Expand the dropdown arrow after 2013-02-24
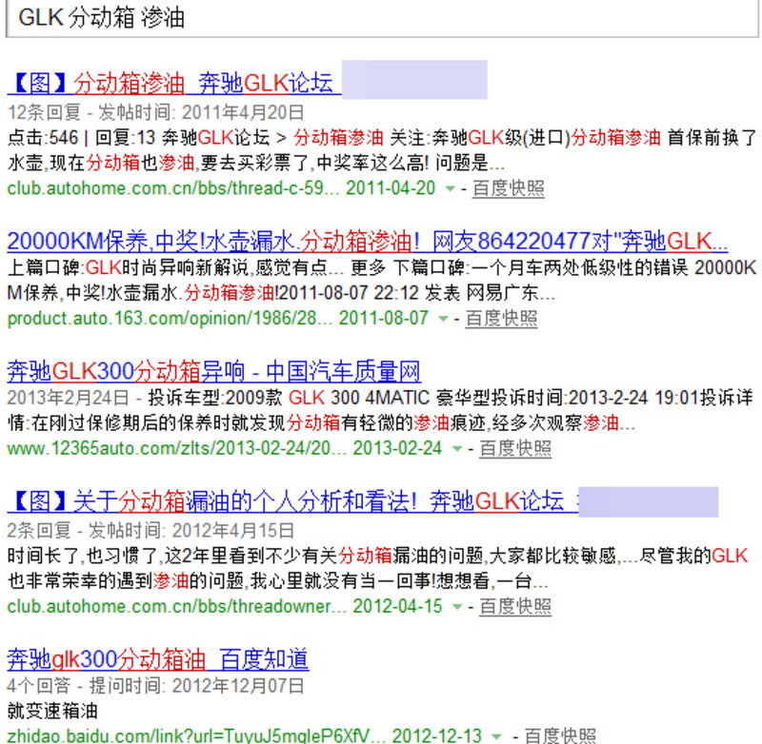This screenshot has height=744, width=762. (x=457, y=448)
